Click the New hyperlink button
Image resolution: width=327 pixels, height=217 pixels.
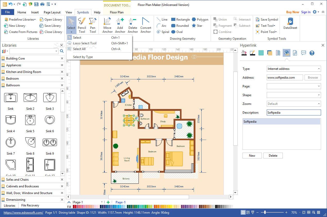coord(252,156)
